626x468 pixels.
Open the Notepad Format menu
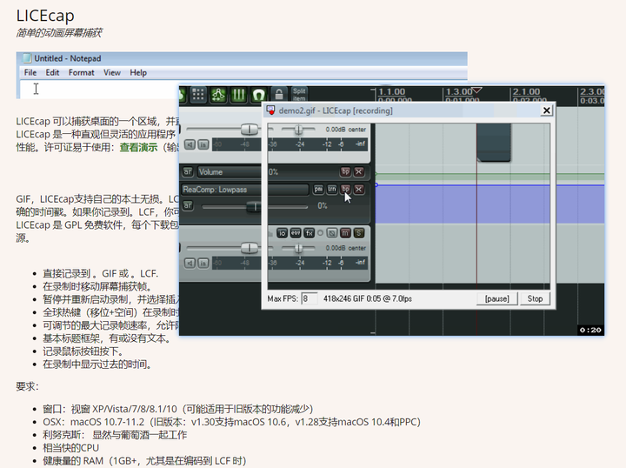click(82, 73)
